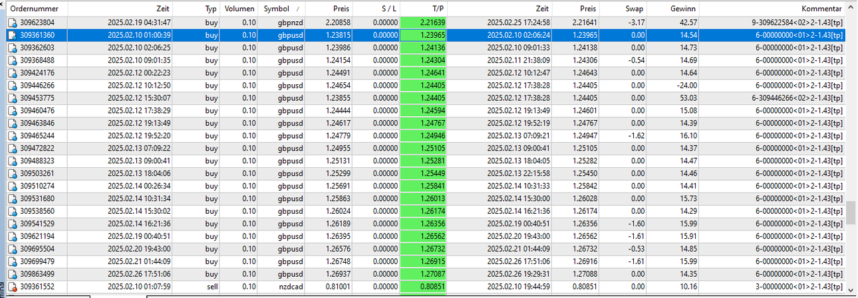The height and width of the screenshot is (298, 858).
Task: Click the gbpnzd symbol cell
Action: [290, 23]
